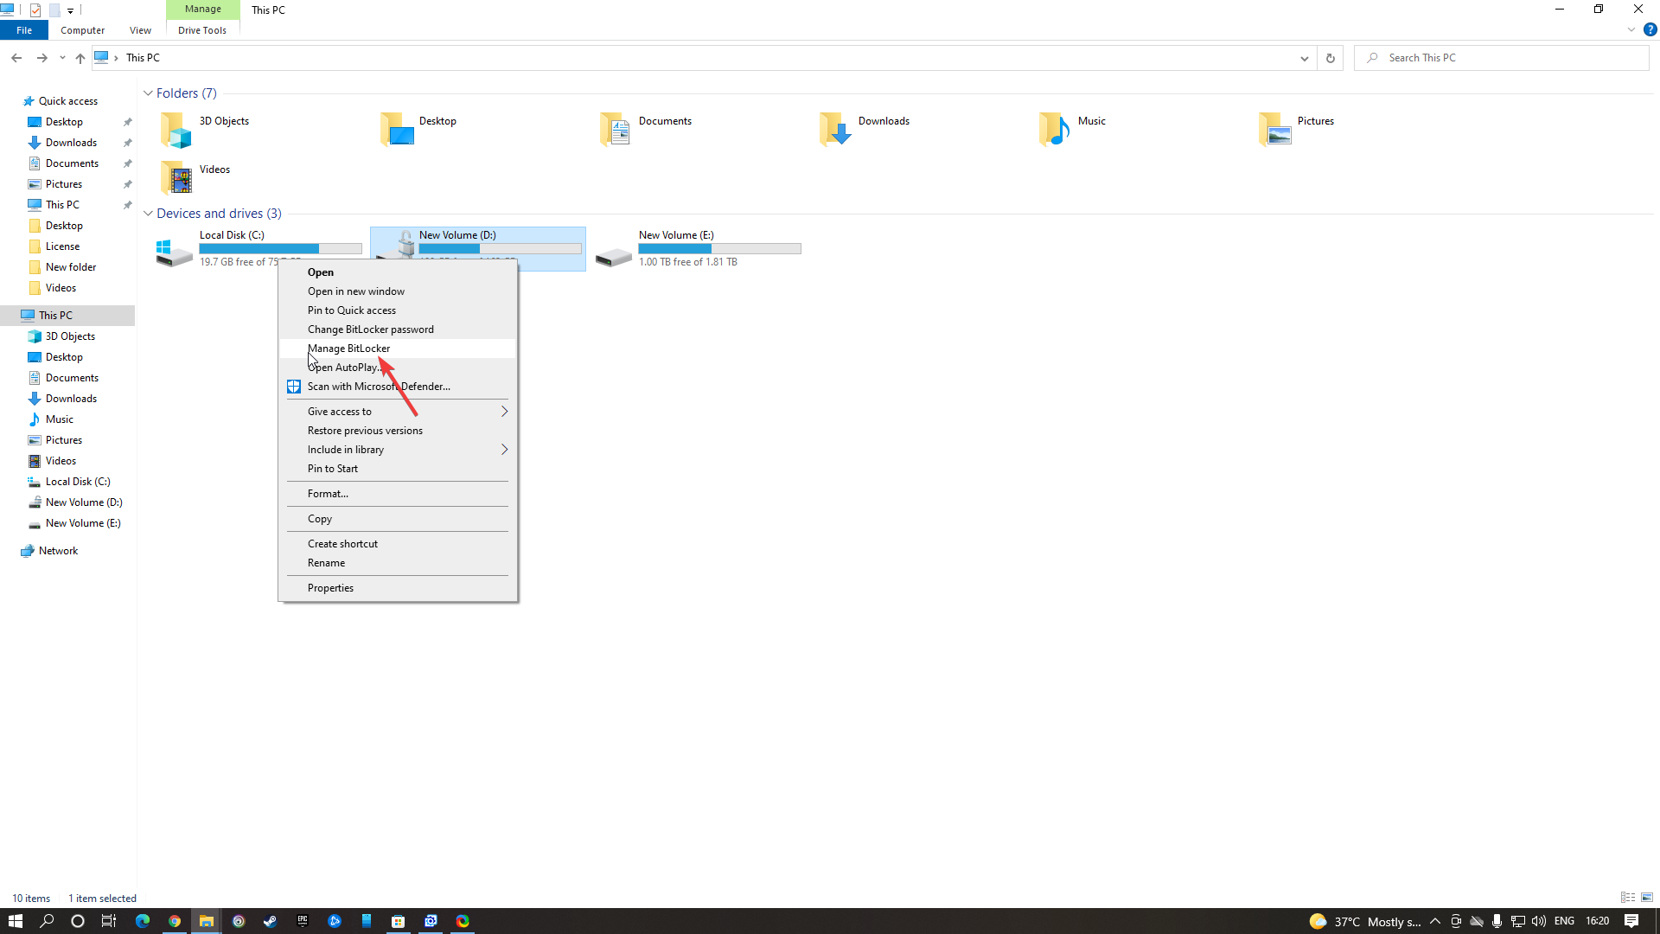Select Manage BitLocker from the context menu
Viewport: 1660px width, 934px height.
(348, 348)
